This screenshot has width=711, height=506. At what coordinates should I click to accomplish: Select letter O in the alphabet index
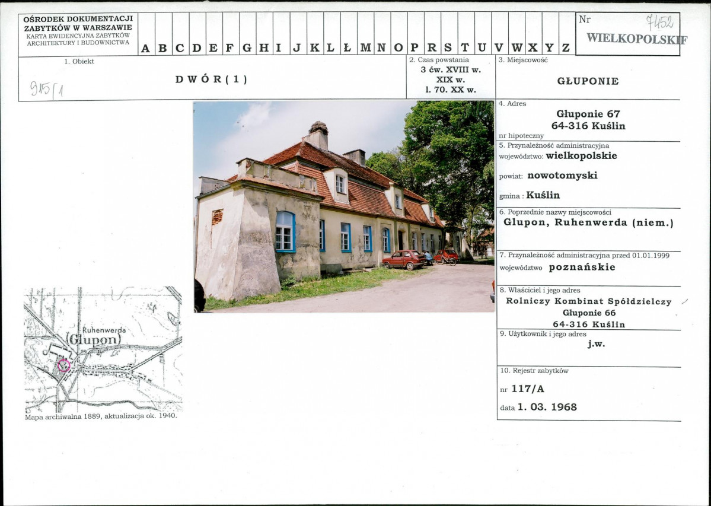pyautogui.click(x=398, y=48)
